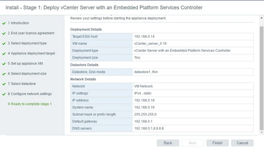The height and width of the screenshot is (149, 264).
Task: Cancel the installation wizard
Action: tap(242, 143)
